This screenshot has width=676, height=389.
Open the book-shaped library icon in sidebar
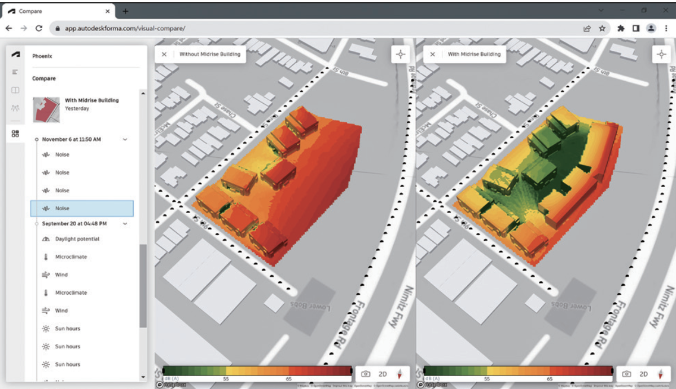click(15, 90)
